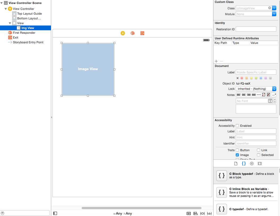Select the Image View on canvas
This screenshot has width=280, height=216.
click(x=88, y=69)
